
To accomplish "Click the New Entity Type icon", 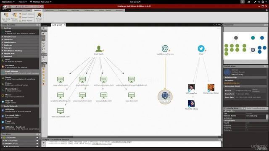I will point(6,17).
